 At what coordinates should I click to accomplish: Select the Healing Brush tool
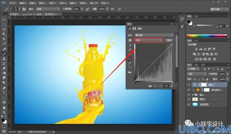point(4,49)
